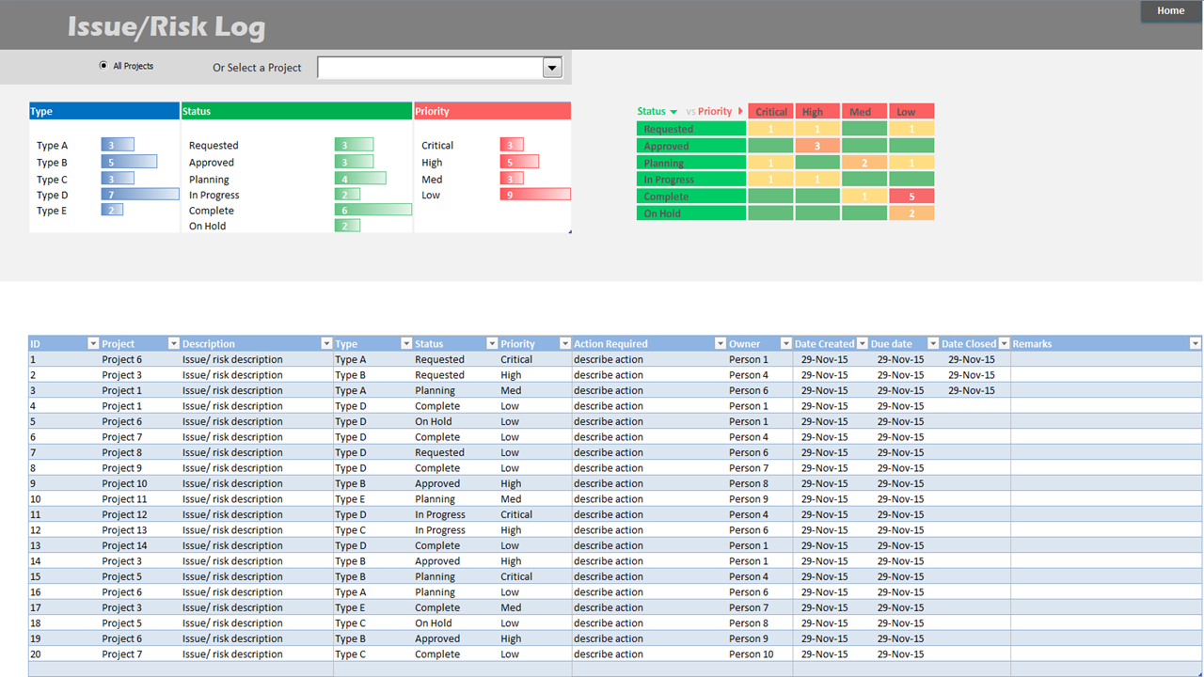
Task: Click the Priority sort arrow in the matrix header
Action: point(739,111)
